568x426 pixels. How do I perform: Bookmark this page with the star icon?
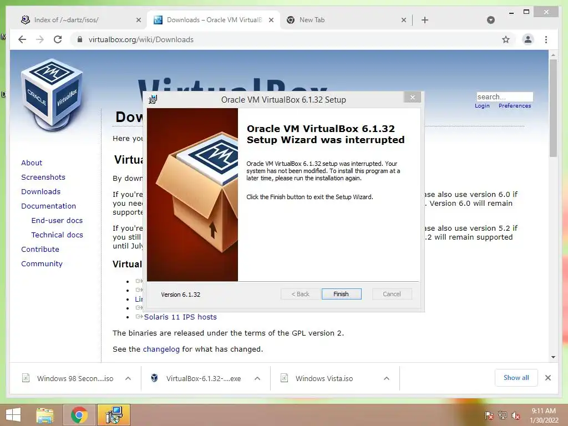pos(506,39)
